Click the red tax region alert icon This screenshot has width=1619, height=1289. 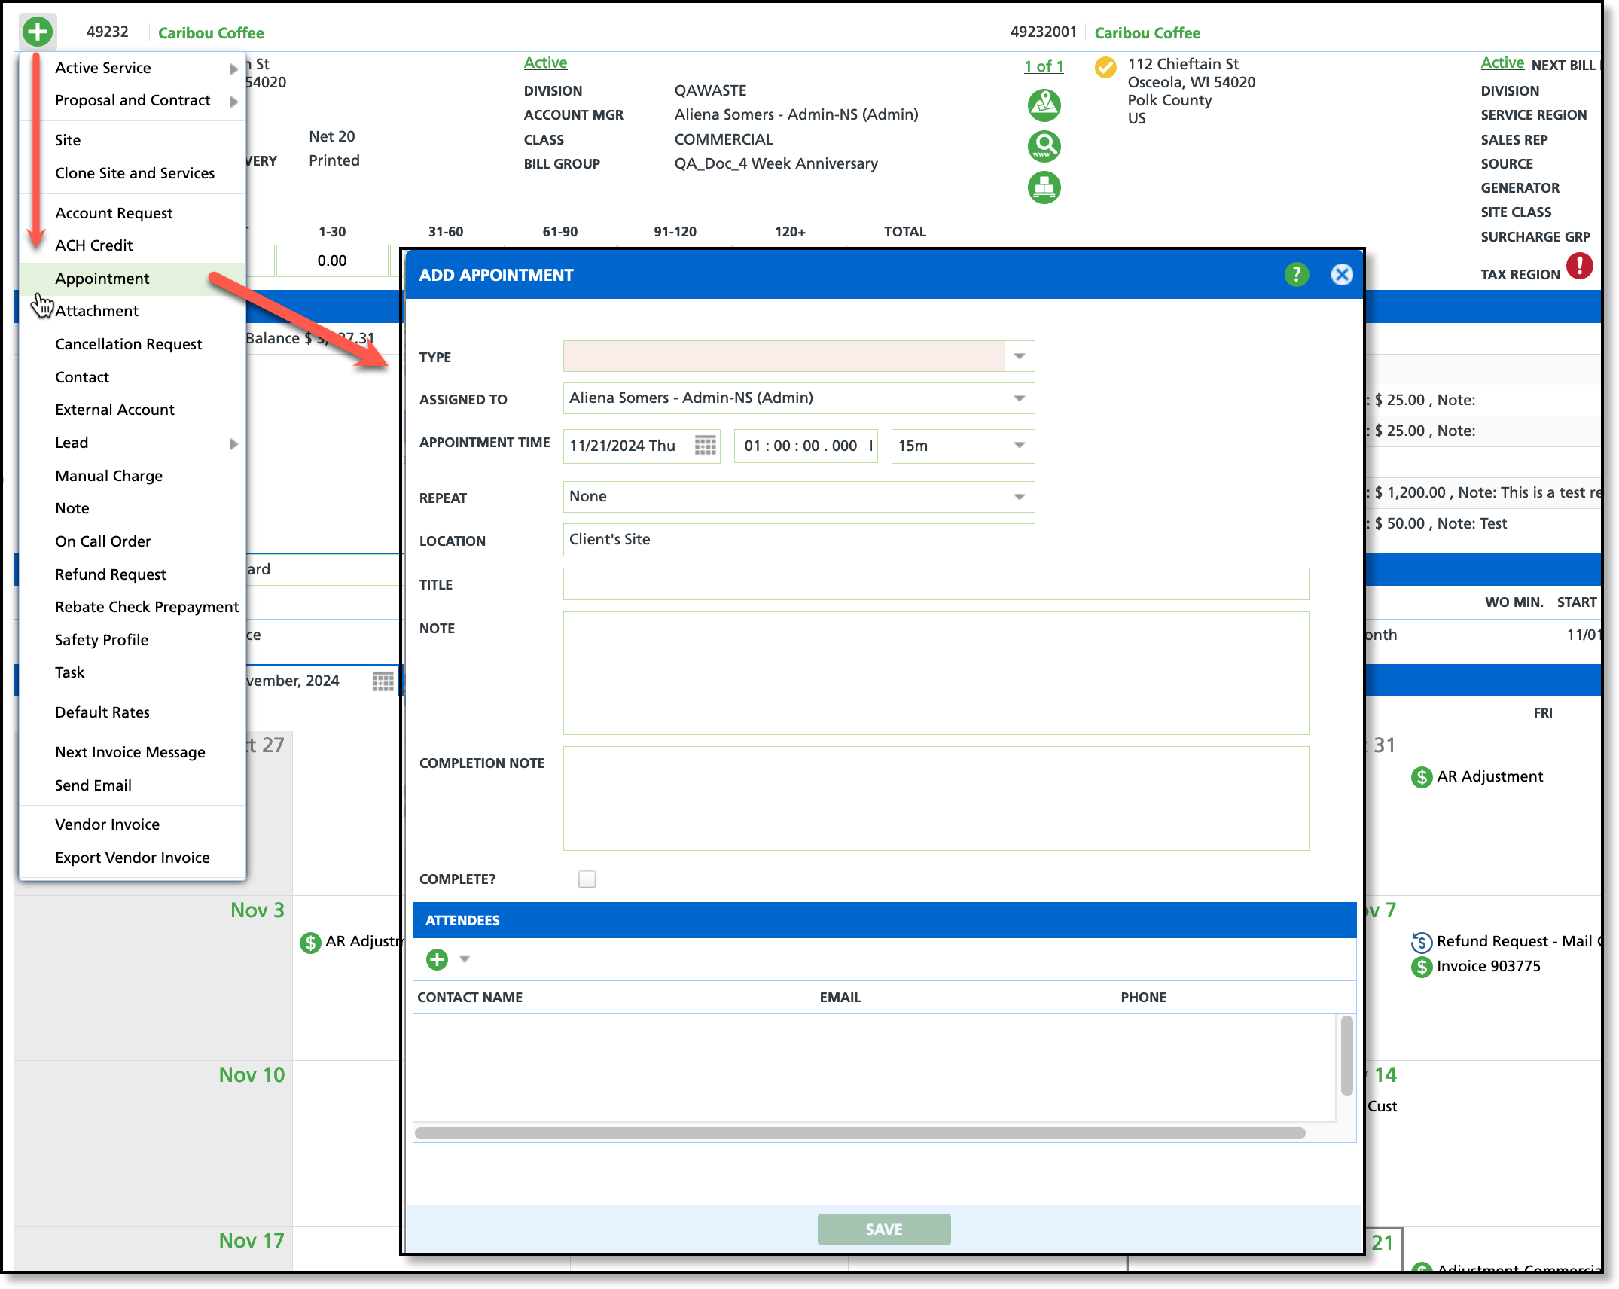1580,266
